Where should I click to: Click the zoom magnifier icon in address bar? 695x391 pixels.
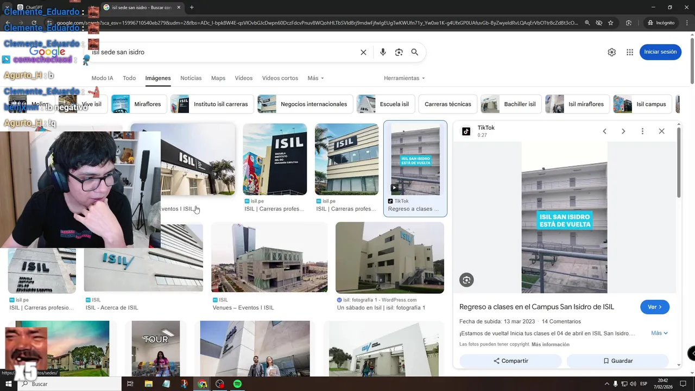click(x=587, y=23)
